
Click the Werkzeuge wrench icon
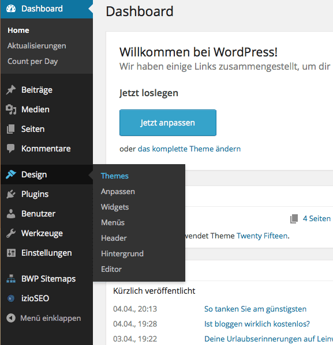[x=11, y=233]
